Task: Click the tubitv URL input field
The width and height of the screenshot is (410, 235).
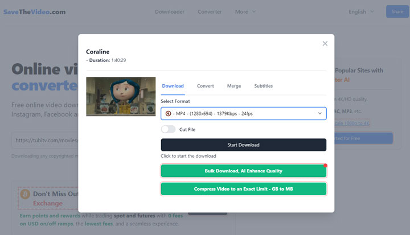Action: tap(45, 141)
